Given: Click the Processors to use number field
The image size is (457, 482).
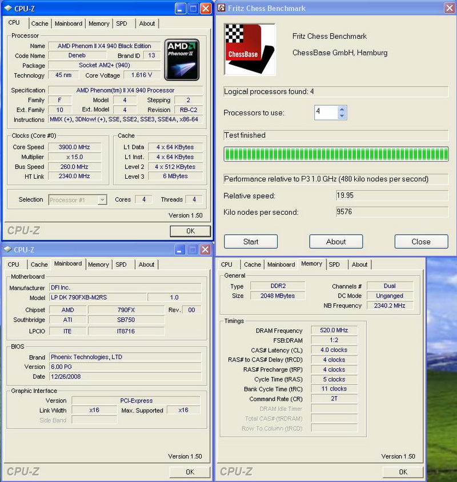Looking at the screenshot, I should click(x=326, y=113).
